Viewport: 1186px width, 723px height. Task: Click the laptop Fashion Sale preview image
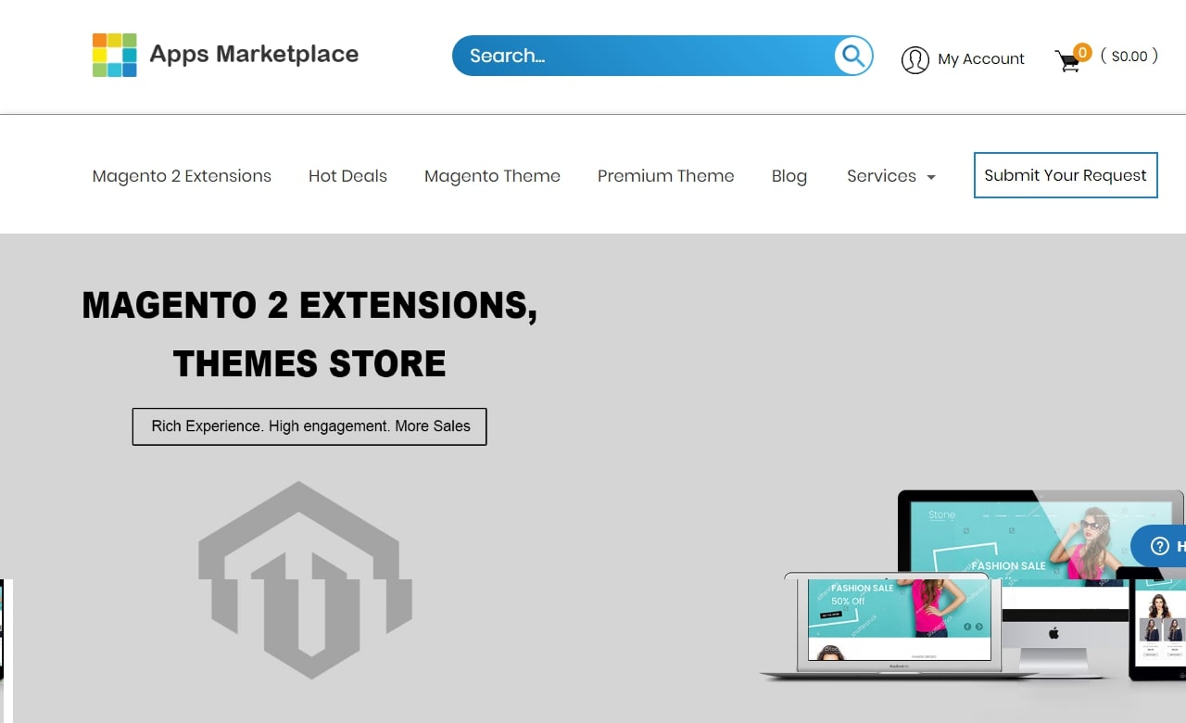coord(899,627)
